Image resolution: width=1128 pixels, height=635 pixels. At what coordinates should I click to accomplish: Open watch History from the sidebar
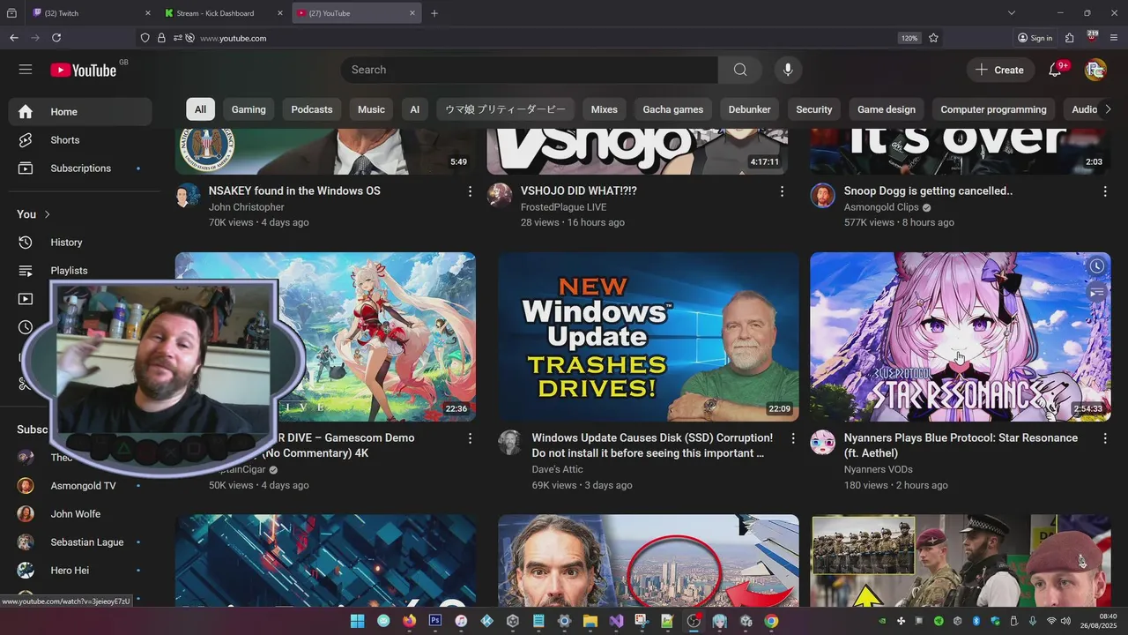pyautogui.click(x=80, y=243)
